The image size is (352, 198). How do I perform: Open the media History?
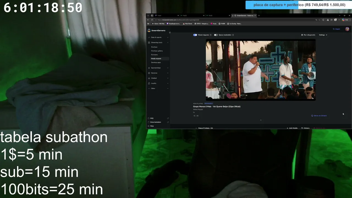(x=306, y=128)
